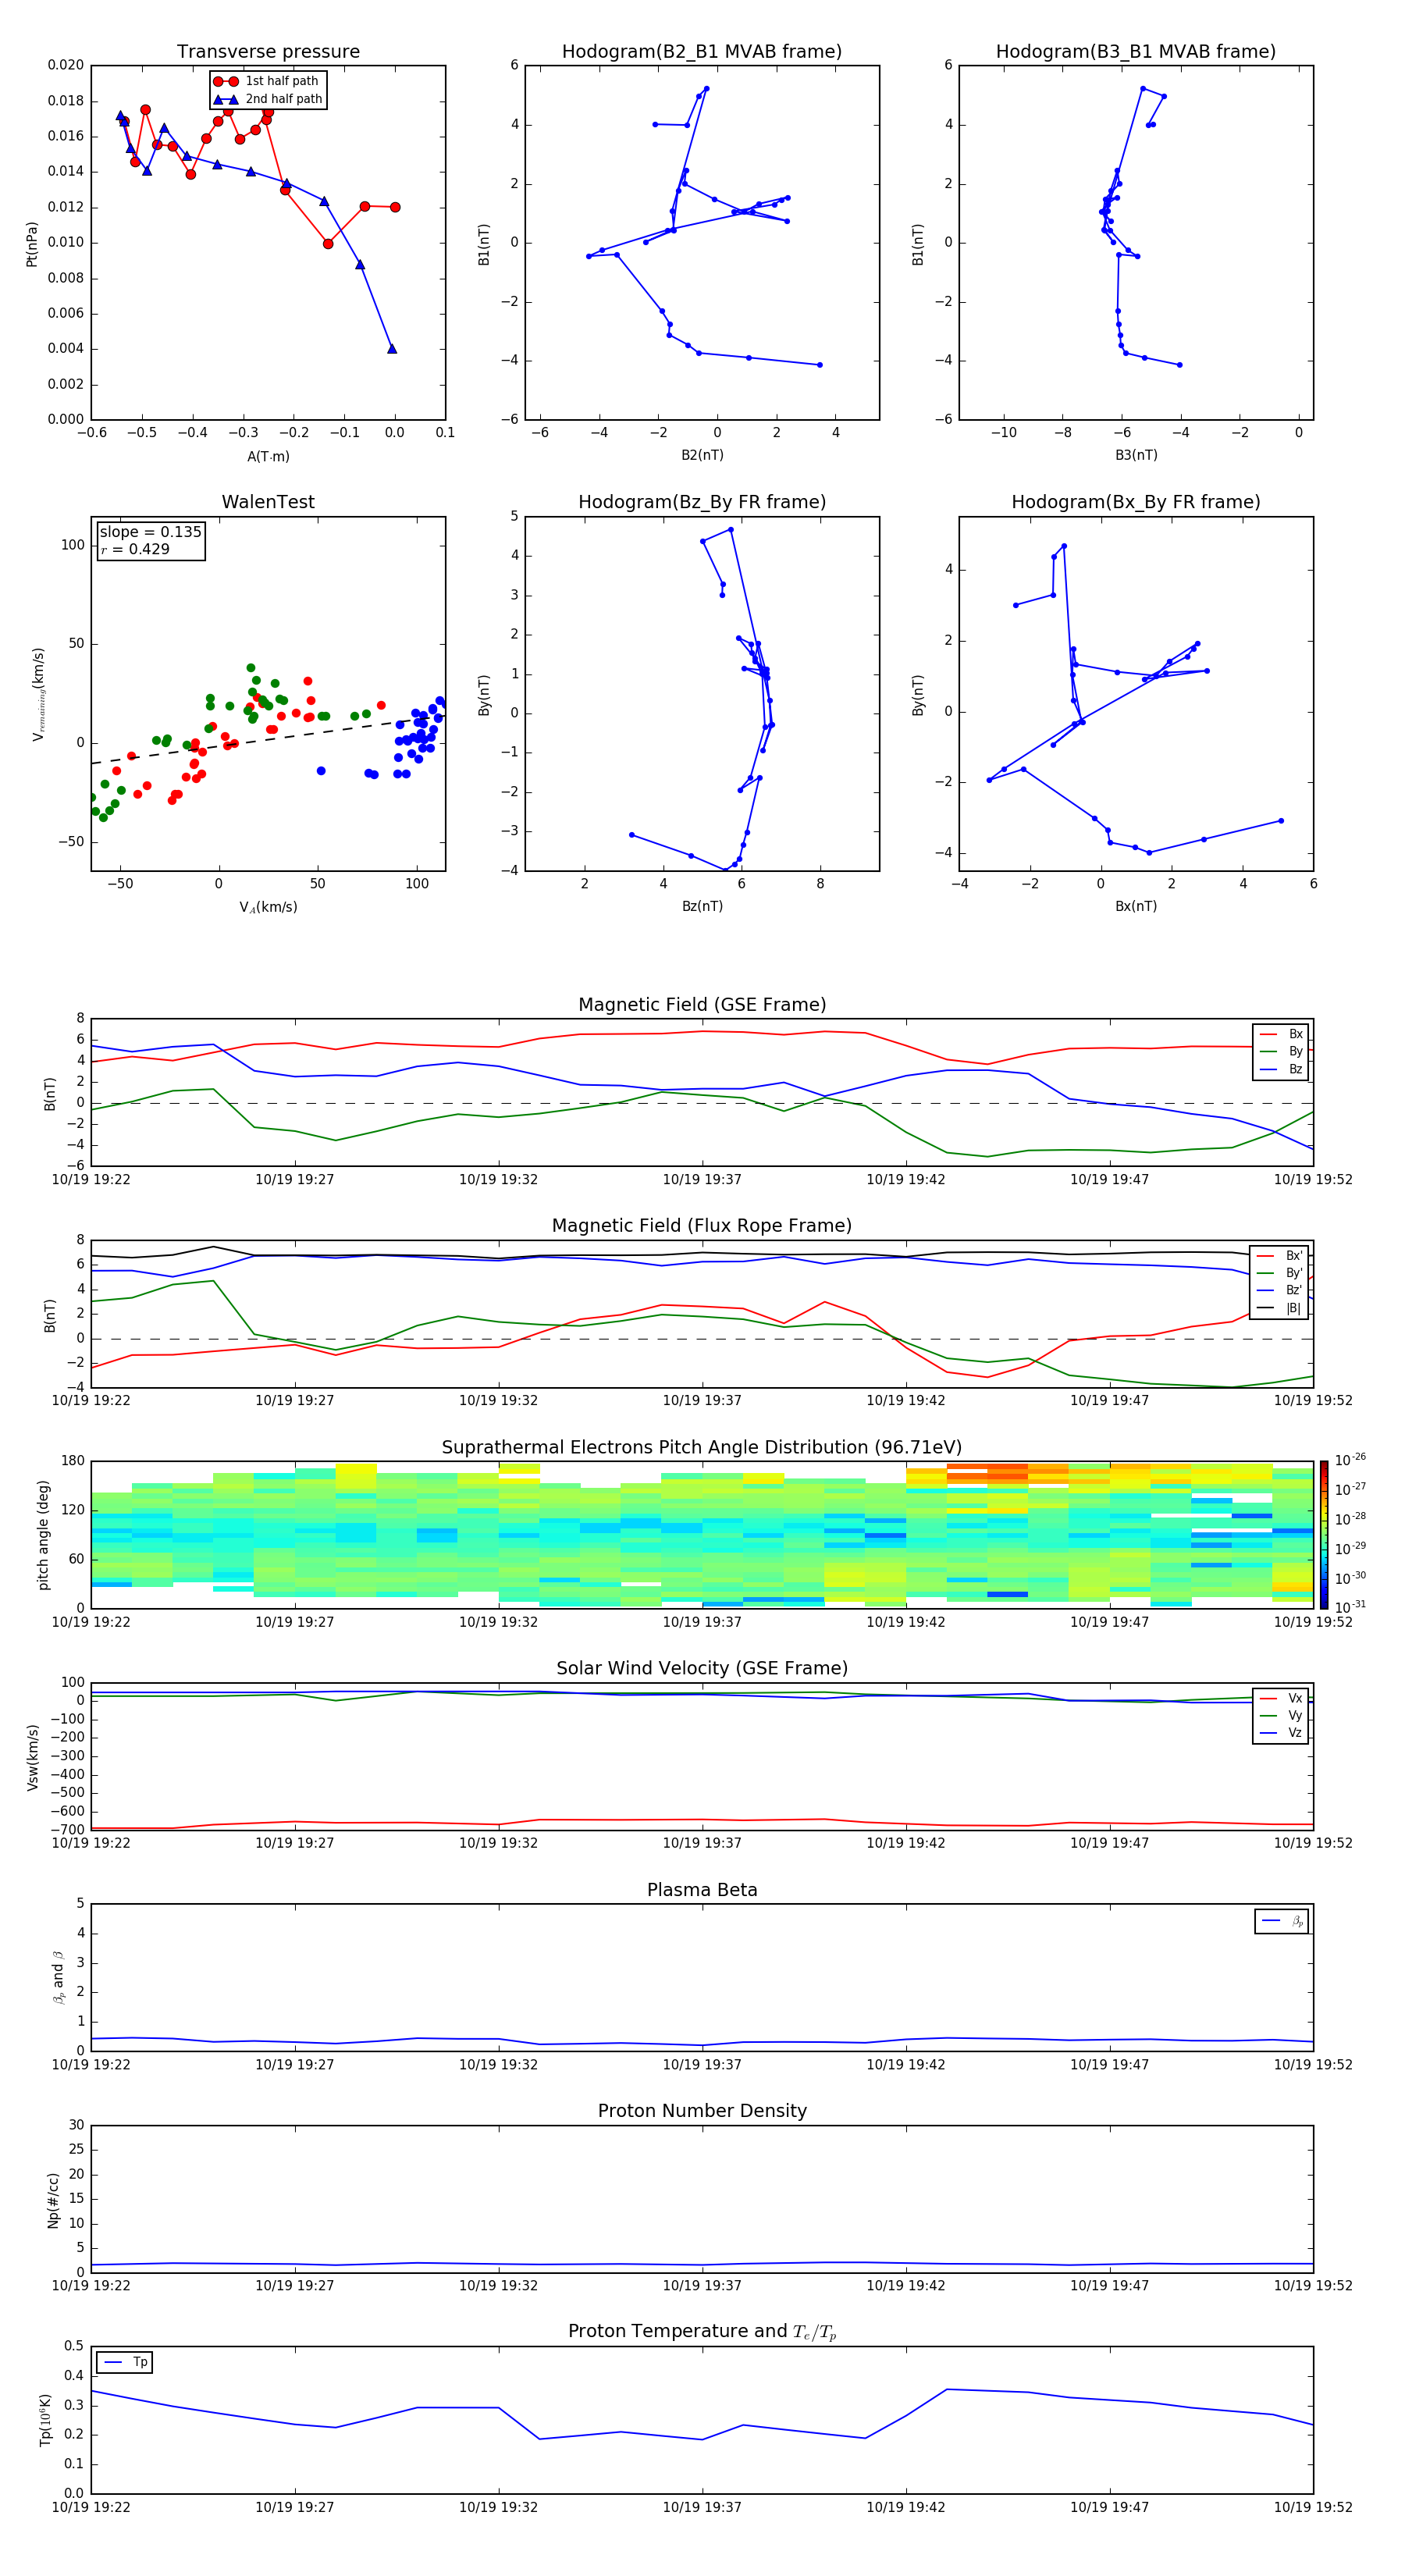Click the 'Solar Wind Velocity (GSE Frame)' title
The image size is (1405, 2576).
[x=702, y=1668]
